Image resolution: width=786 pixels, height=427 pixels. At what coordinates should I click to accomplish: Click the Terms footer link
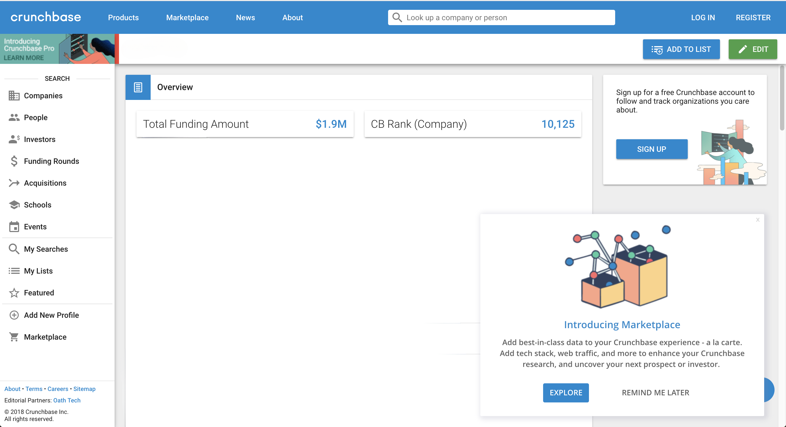[x=34, y=389]
